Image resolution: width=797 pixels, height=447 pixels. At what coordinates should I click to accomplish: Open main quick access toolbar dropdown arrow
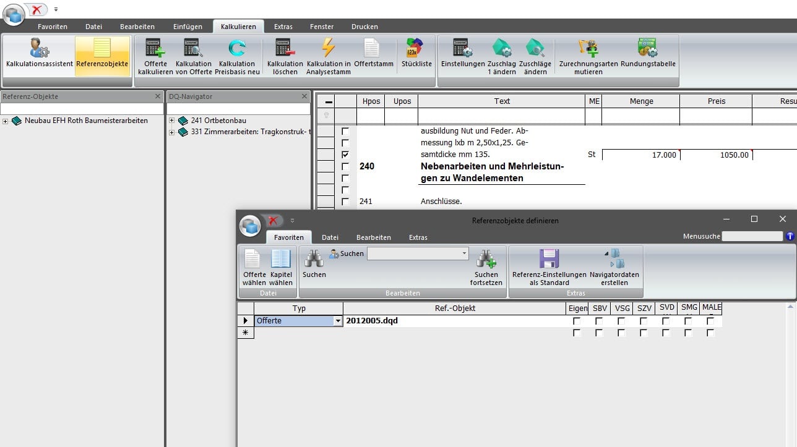[56, 10]
